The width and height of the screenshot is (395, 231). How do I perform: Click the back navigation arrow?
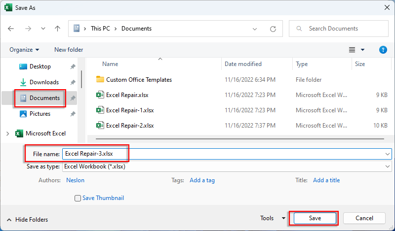click(11, 29)
